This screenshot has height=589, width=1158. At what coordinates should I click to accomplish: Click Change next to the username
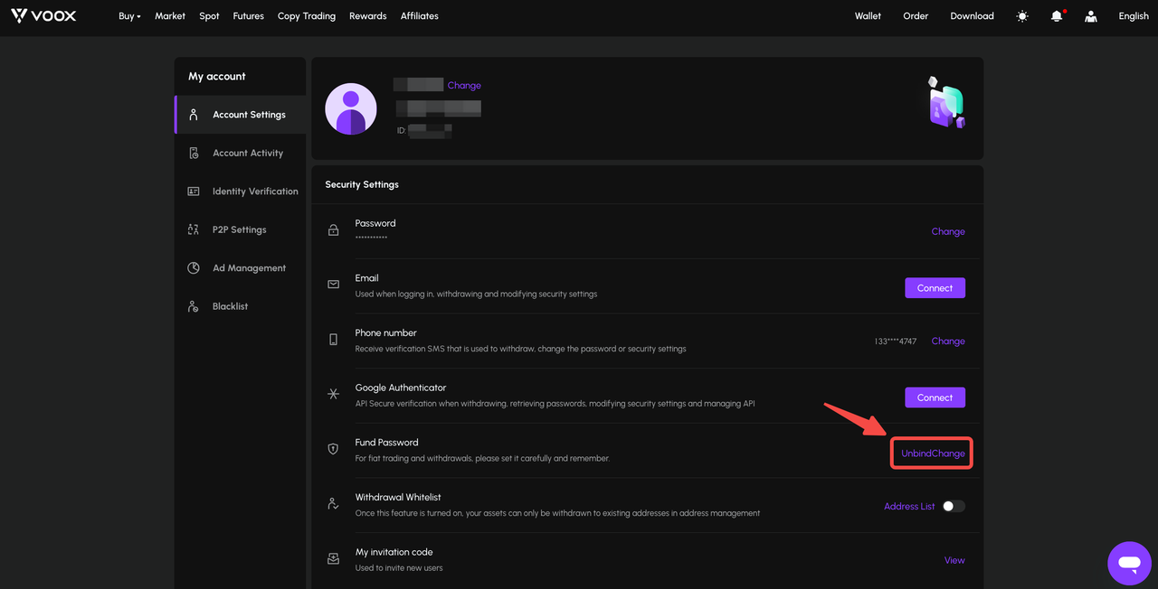(464, 86)
